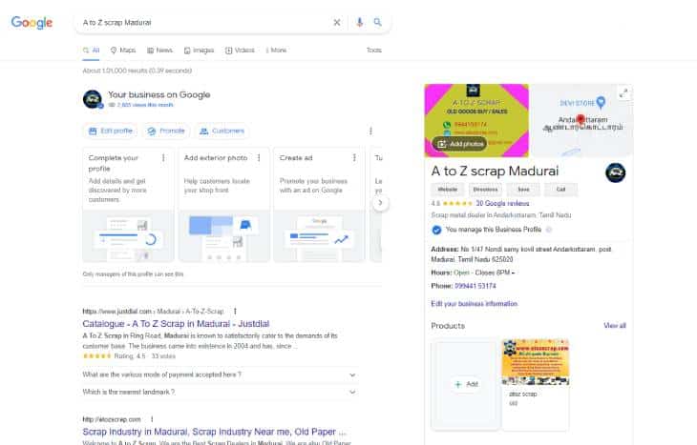Open Create ad card three-dot menu
697x445 pixels.
click(354, 158)
